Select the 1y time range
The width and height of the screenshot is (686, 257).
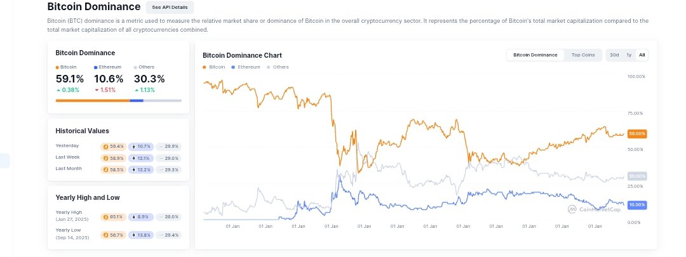coord(629,55)
